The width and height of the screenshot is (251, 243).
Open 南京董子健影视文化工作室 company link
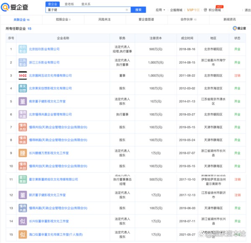pos(47,101)
